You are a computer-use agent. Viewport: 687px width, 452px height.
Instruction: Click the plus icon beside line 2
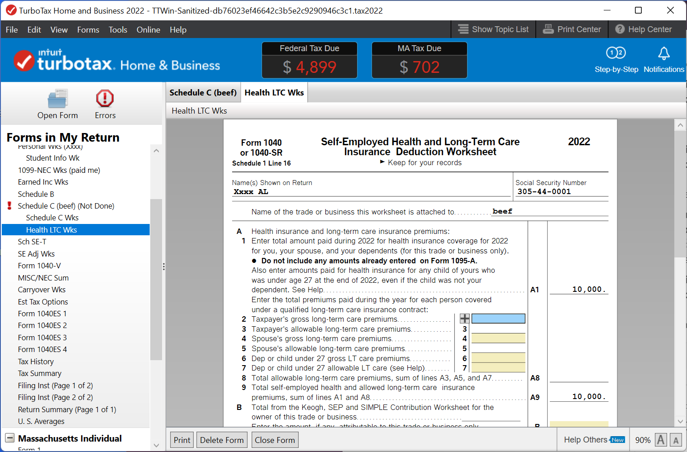point(464,319)
